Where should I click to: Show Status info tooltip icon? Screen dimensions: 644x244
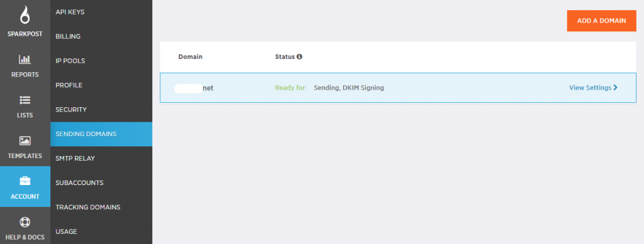tap(299, 56)
